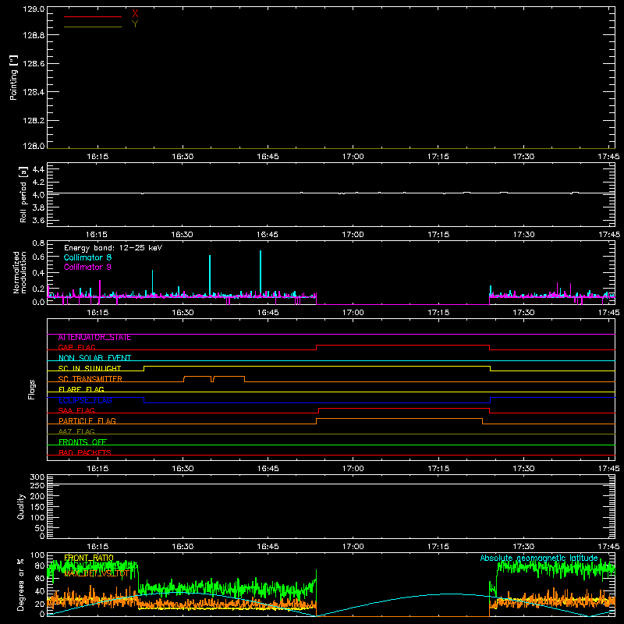This screenshot has height=624, width=624.
Task: Click the 129.0 tick on Pointing axis
Action: click(34, 9)
